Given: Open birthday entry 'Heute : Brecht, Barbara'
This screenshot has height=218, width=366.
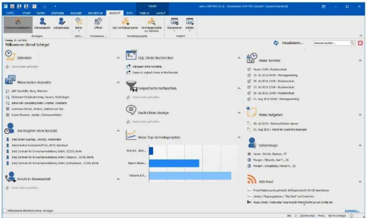Looking at the screenshot, I should (x=270, y=154).
